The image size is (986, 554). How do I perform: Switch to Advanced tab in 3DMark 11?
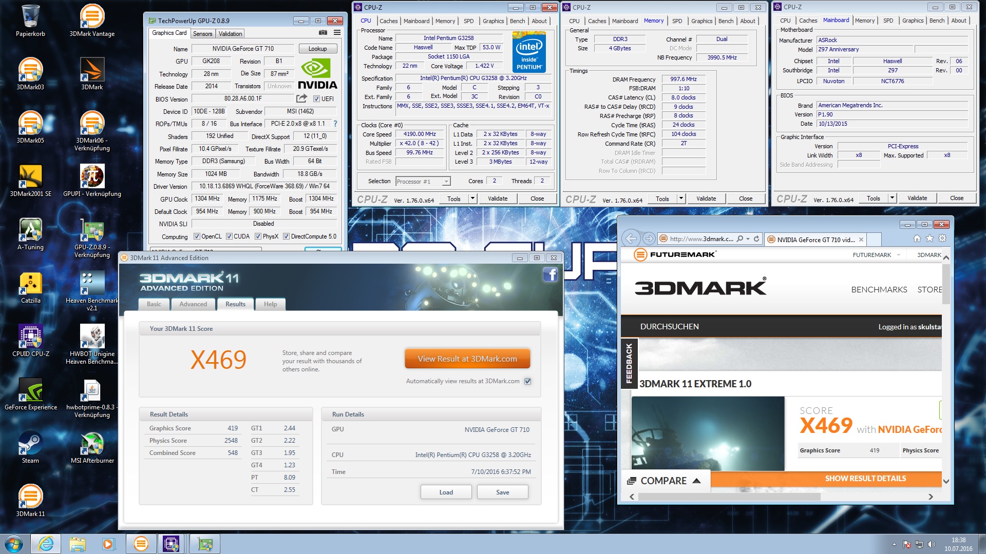pos(193,304)
